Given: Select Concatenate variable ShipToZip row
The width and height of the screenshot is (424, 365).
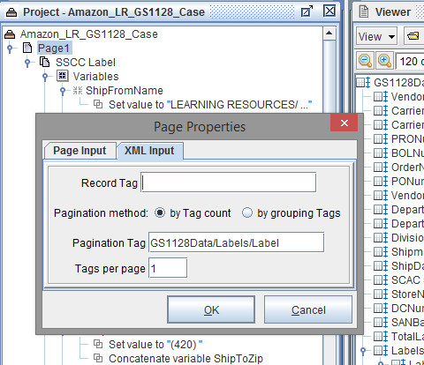Looking at the screenshot, I should [185, 359].
